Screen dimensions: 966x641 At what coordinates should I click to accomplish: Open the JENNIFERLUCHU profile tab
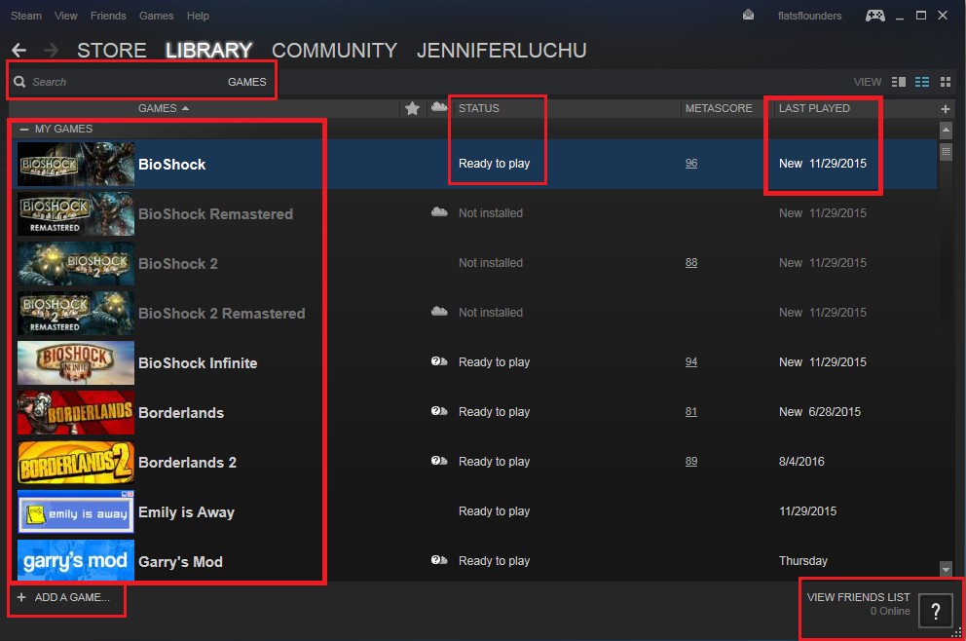coord(502,51)
